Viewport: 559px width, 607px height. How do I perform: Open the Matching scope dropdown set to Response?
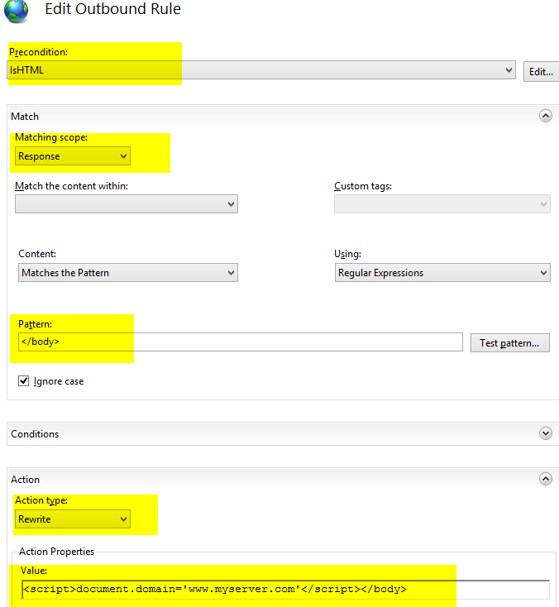(73, 156)
